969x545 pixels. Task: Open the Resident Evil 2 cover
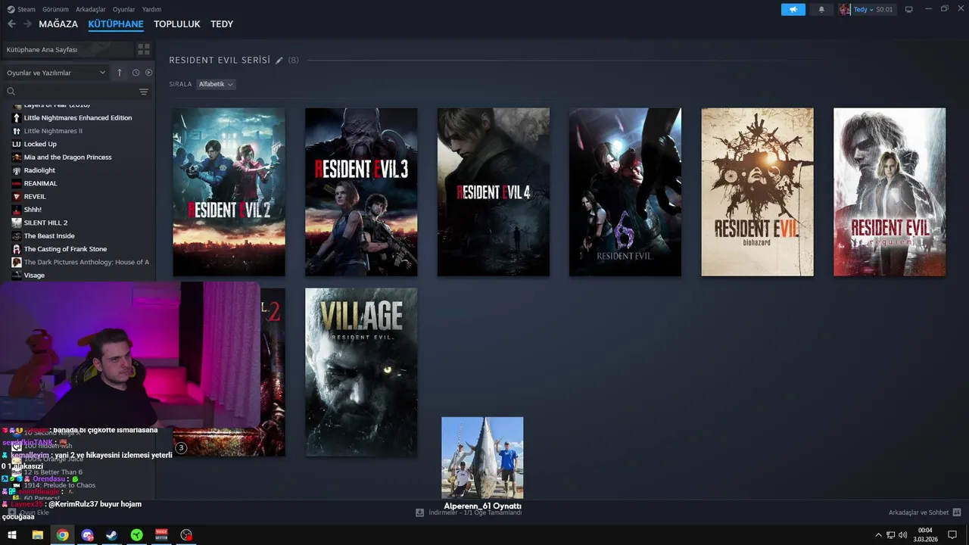[229, 192]
